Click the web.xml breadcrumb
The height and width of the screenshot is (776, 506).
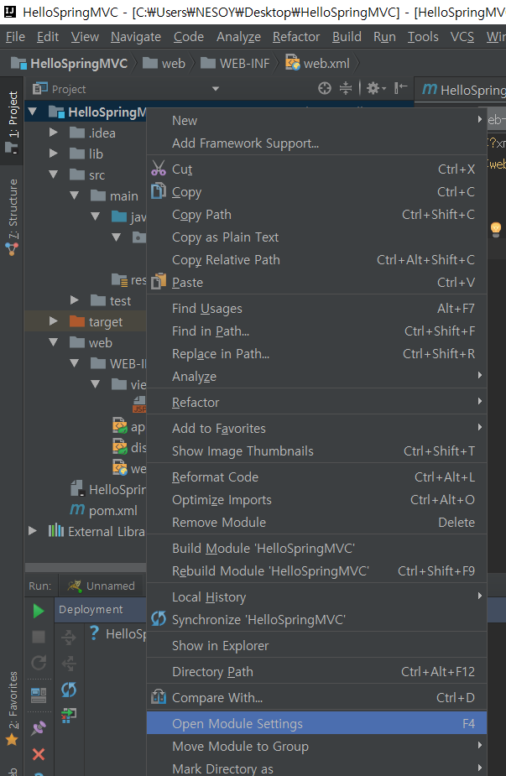317,64
